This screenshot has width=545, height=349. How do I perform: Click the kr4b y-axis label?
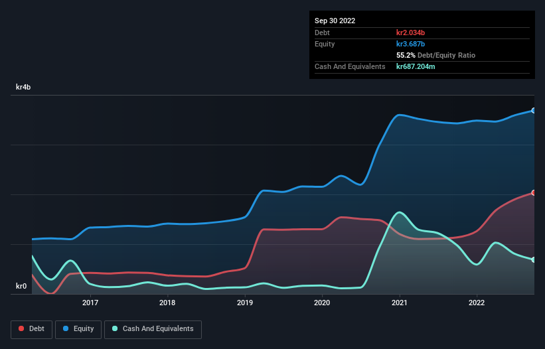tap(23, 87)
